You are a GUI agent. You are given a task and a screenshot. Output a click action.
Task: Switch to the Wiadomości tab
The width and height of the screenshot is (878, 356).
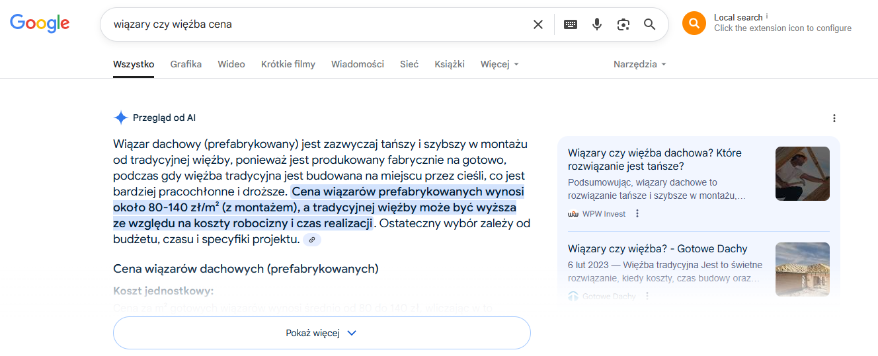point(357,64)
